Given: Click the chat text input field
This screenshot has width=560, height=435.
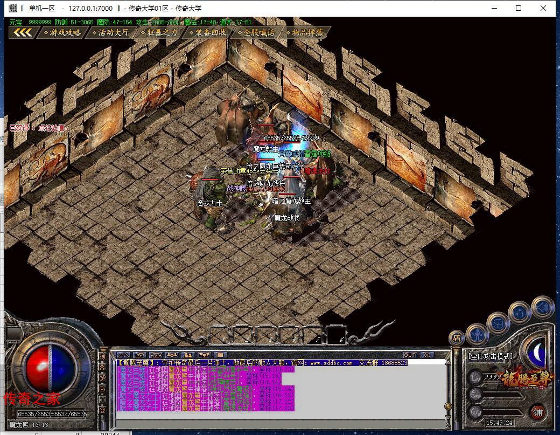Looking at the screenshot, I should pos(281,424).
